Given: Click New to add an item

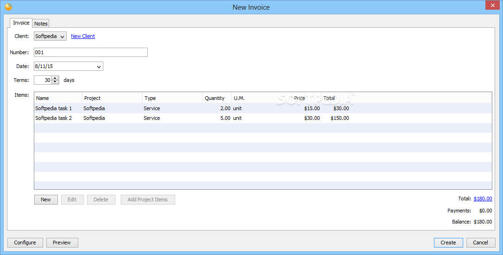Looking at the screenshot, I should coord(46,199).
